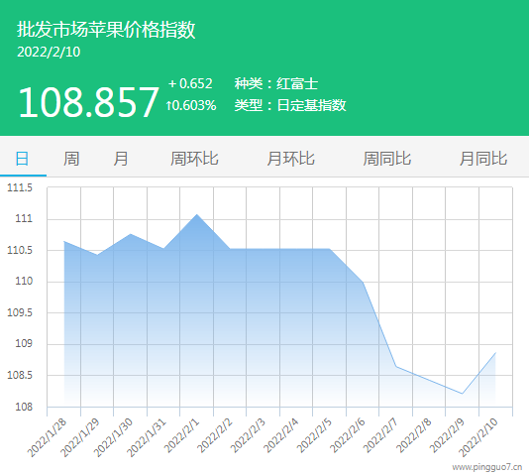The width and height of the screenshot is (529, 476).
Task: Click the 111.5 y-axis label
Action: [20, 187]
